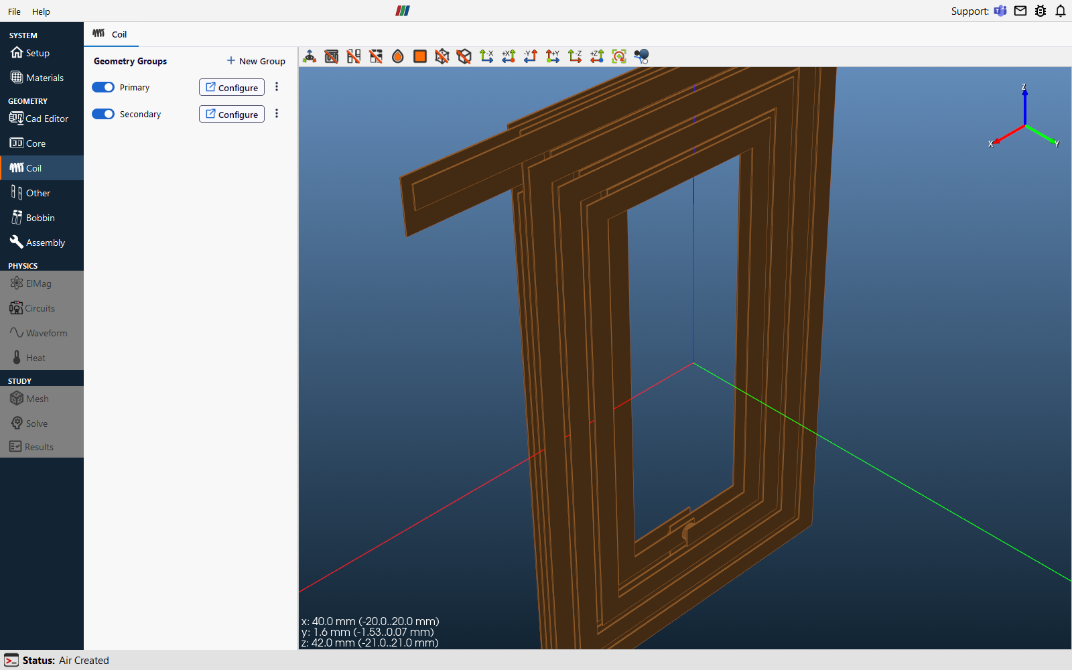Click the crossed-out wireframe cube icon
This screenshot has width=1072, height=670.
tap(464, 56)
